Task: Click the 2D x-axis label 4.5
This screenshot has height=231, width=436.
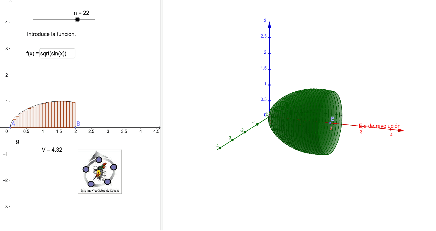Action: [x=157, y=132]
